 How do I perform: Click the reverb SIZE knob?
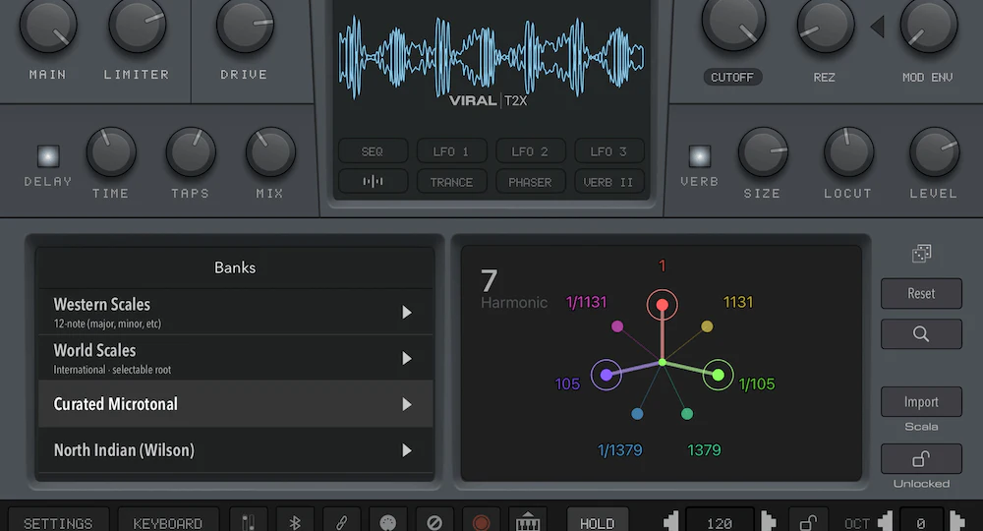coord(763,151)
